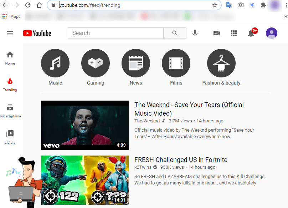Play The Weeknd Save Your Tears thumbnail

(x=85, y=125)
